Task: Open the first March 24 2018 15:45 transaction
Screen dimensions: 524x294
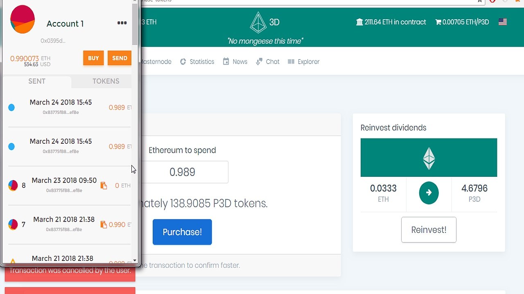Action: pos(70,107)
